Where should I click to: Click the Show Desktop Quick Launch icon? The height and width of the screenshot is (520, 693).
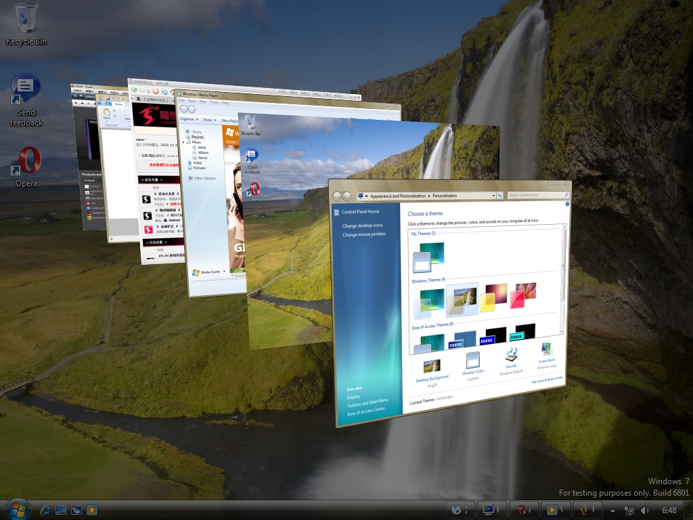[x=60, y=510]
